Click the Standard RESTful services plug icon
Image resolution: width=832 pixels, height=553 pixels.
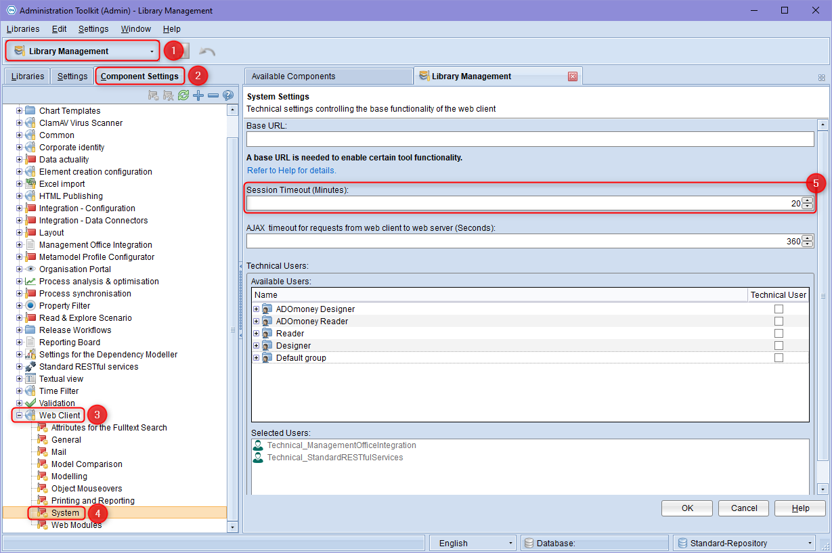click(x=30, y=367)
